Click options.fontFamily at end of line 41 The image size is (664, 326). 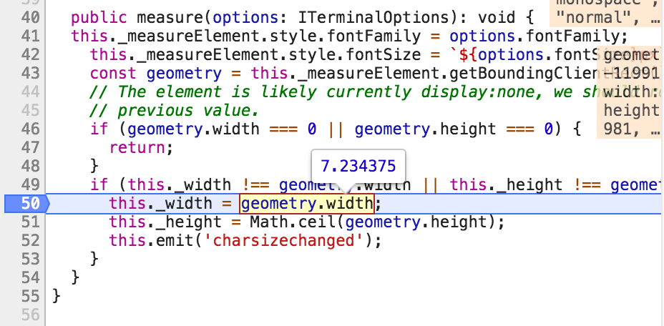pyautogui.click(x=534, y=36)
